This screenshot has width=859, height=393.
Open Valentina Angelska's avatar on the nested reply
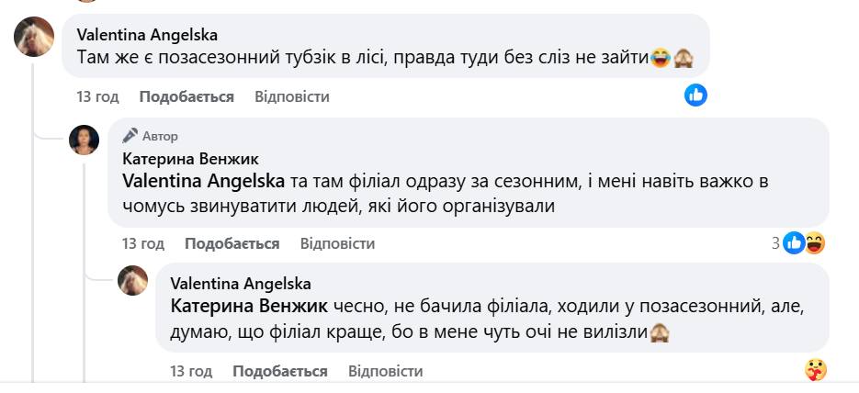click(x=133, y=280)
